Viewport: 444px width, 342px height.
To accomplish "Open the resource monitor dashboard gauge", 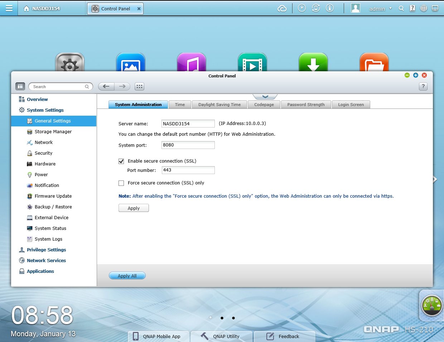I will pyautogui.click(x=432, y=305).
